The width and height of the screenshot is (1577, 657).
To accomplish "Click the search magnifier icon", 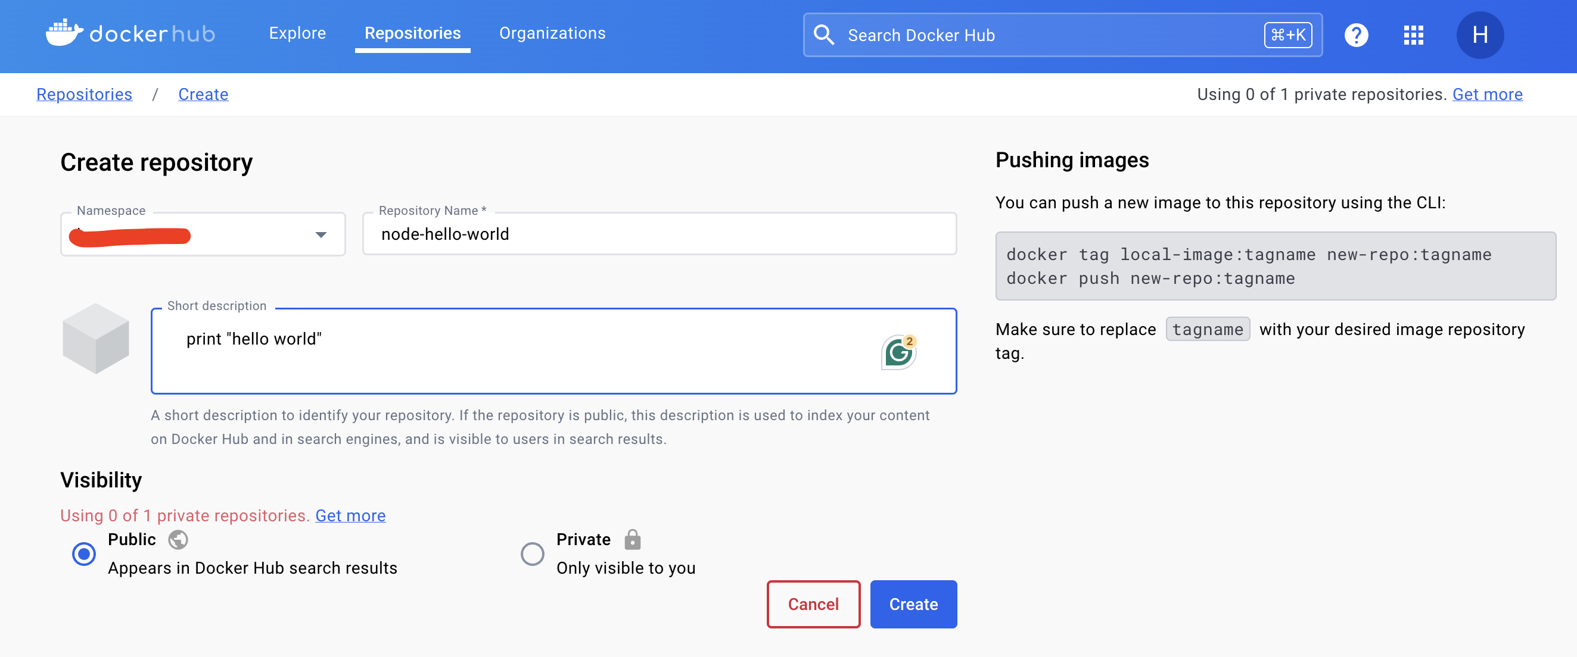I will tap(823, 35).
